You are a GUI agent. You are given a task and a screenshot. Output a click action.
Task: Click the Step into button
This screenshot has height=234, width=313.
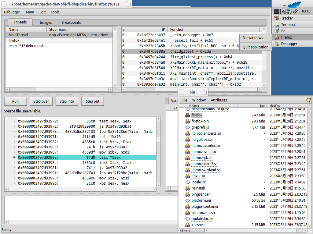(67, 101)
